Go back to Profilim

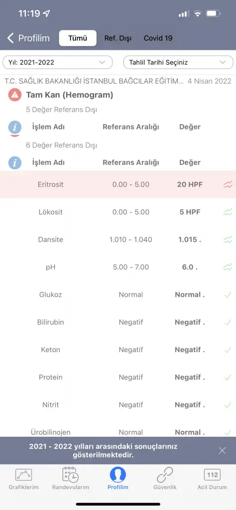(28, 38)
